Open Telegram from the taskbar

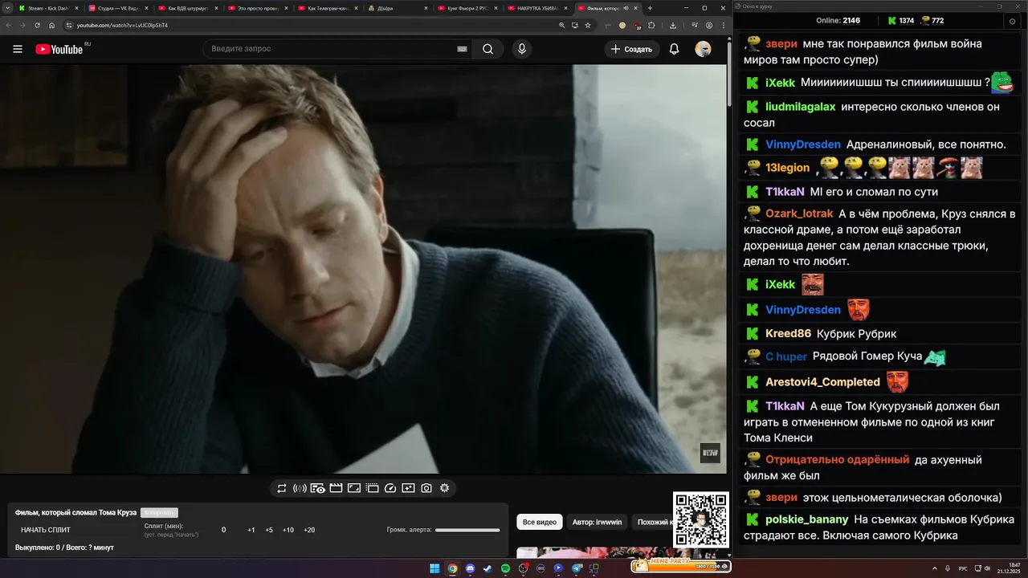pyautogui.click(x=577, y=568)
